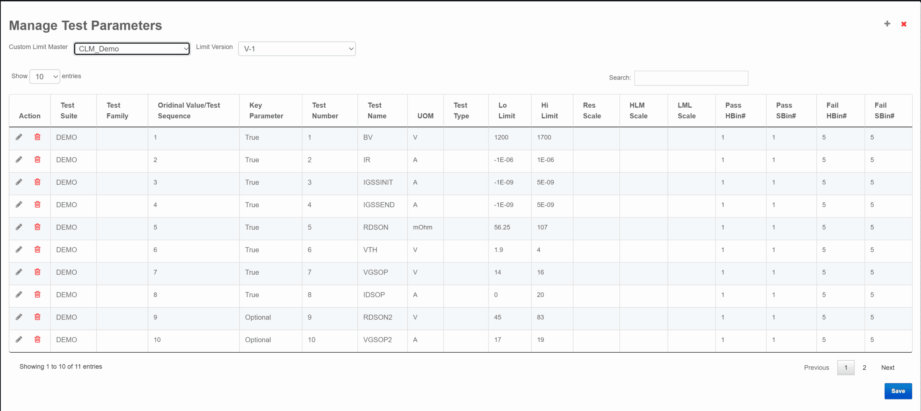The height and width of the screenshot is (411, 921).
Task: Change the Show entries count dropdown
Action: pyautogui.click(x=45, y=76)
